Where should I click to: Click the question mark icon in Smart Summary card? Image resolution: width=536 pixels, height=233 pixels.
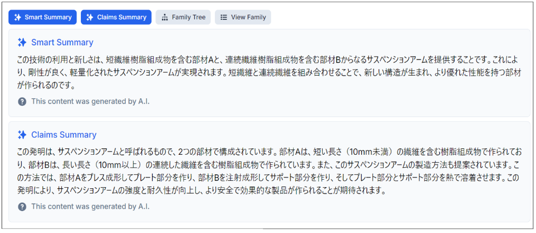click(x=22, y=101)
